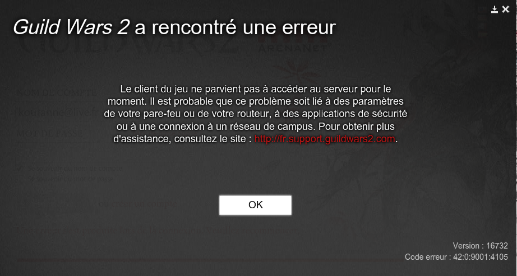
Task: Open the fr.support.guildwars2.com support link
Action: (x=325, y=139)
